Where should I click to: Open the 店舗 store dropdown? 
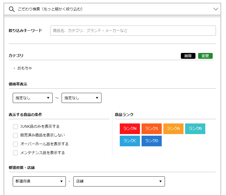119,181
